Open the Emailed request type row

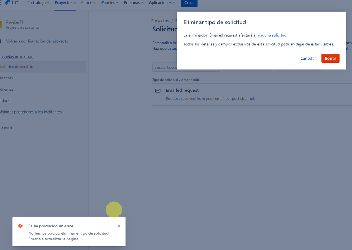pyautogui.click(x=252, y=94)
